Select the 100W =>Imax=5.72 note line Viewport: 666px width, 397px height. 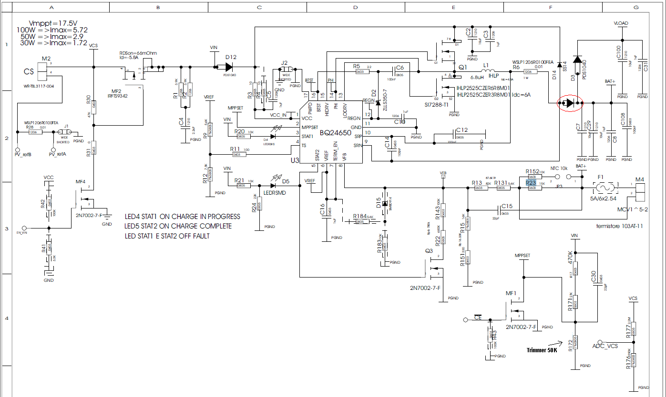pos(52,30)
